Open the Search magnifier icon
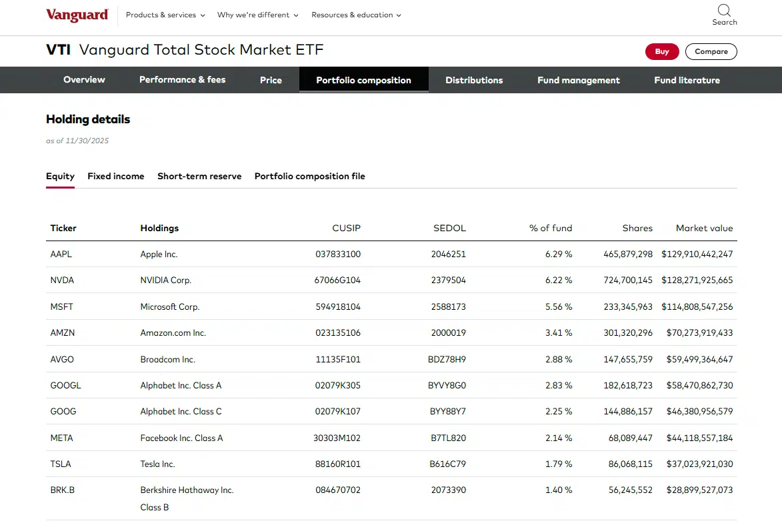782x523 pixels. coord(724,11)
